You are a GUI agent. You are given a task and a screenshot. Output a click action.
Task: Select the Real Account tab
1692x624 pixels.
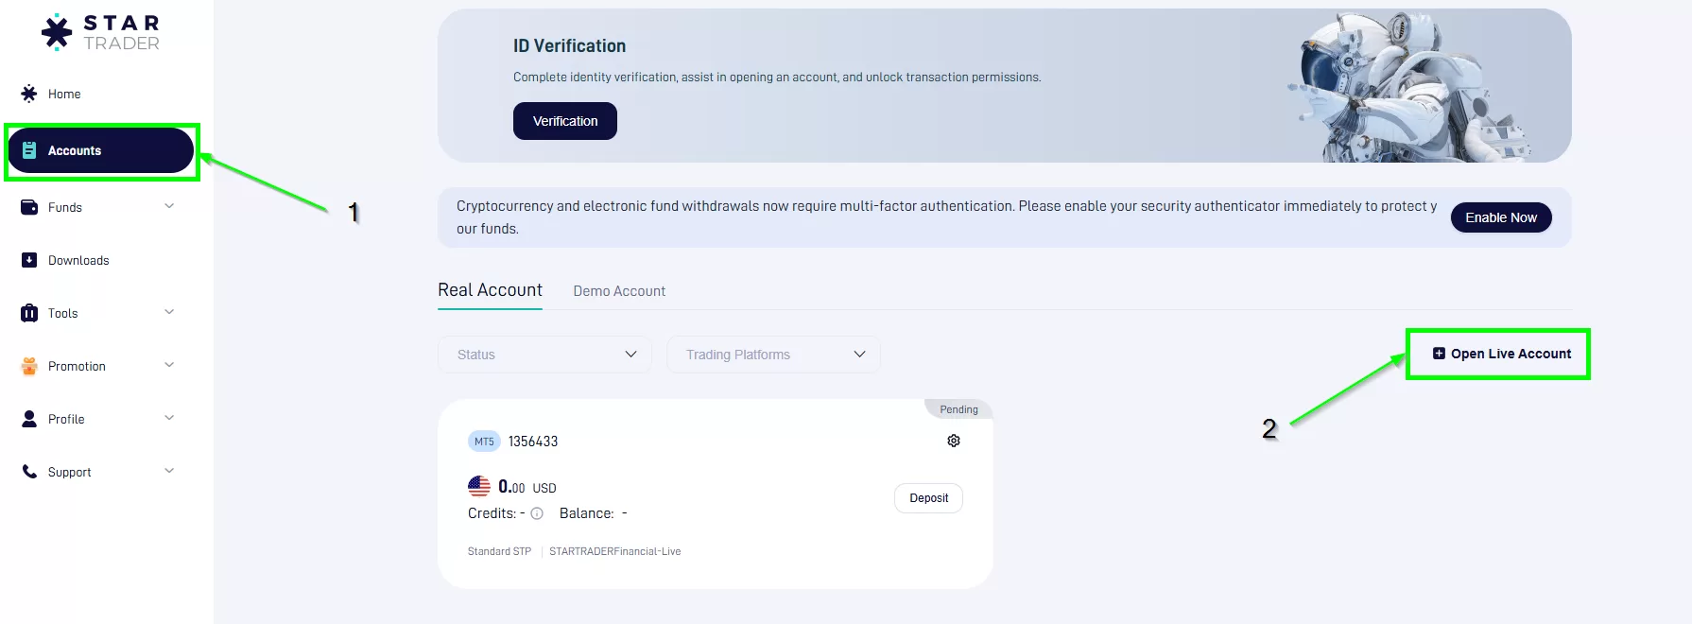[490, 290]
